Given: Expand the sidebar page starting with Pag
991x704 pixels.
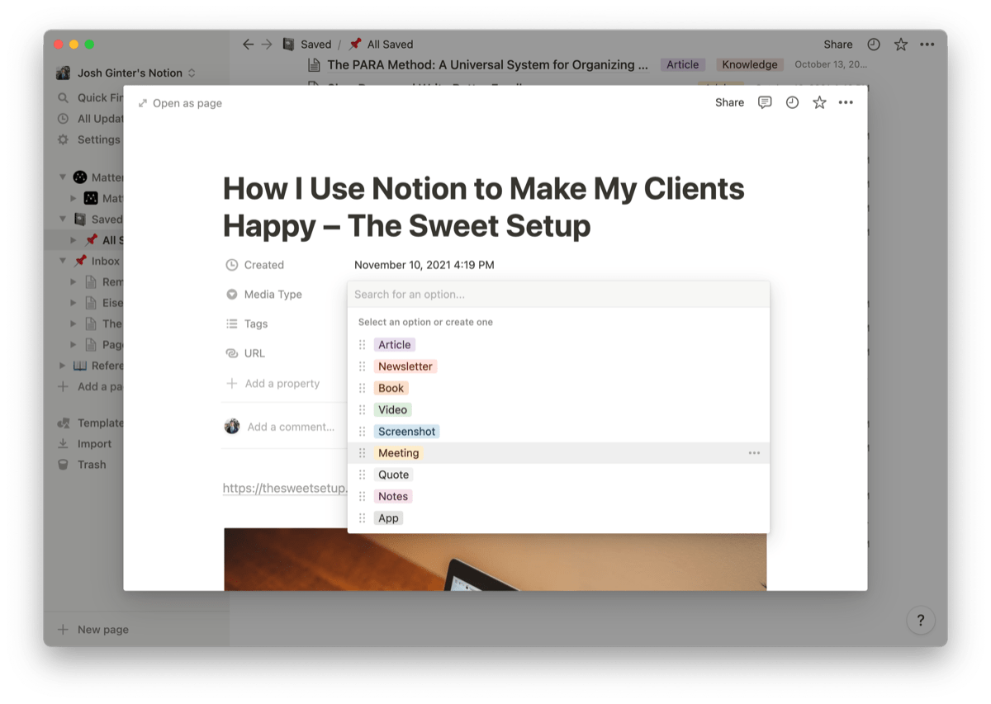Looking at the screenshot, I should 73,345.
